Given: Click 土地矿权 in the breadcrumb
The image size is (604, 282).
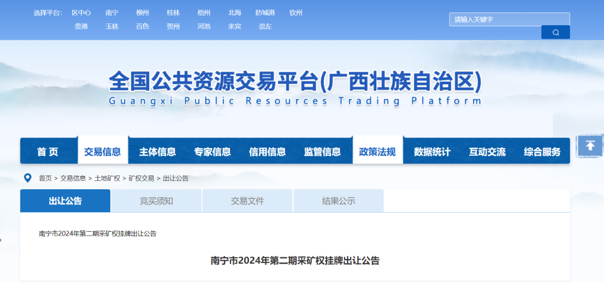Looking at the screenshot, I should pyautogui.click(x=107, y=178).
